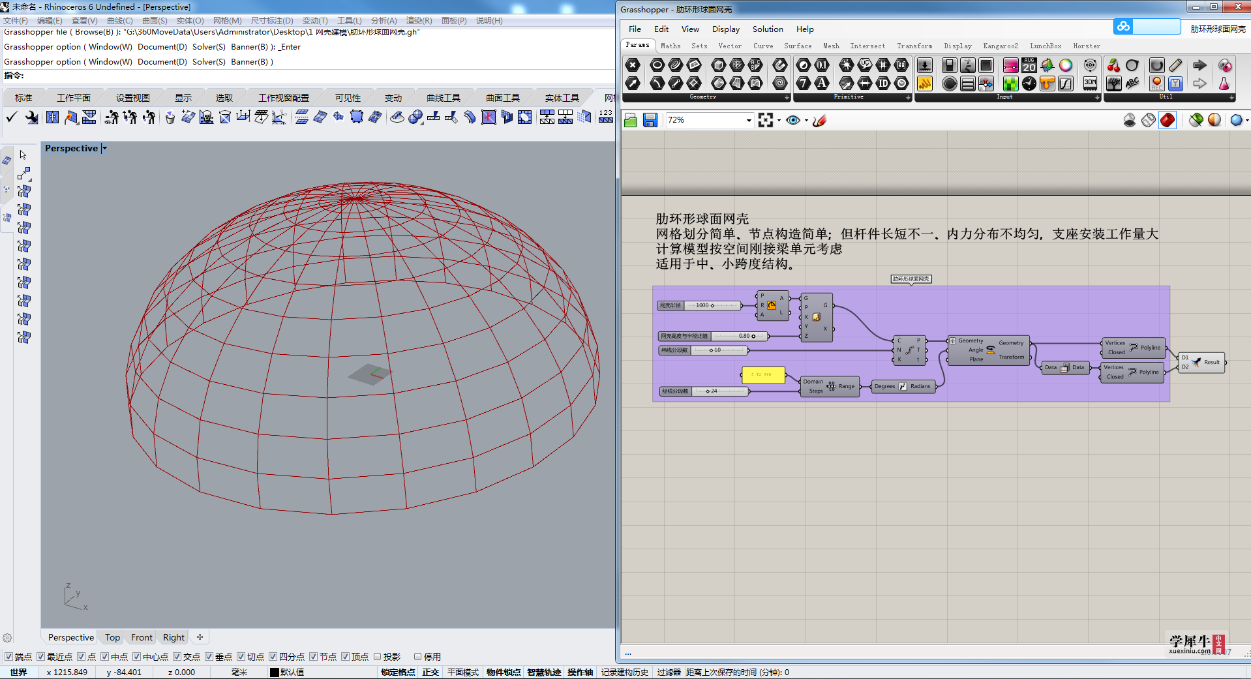The image size is (1251, 679).
Task: Toggle 物件锁点 in the status bar
Action: pos(504,672)
